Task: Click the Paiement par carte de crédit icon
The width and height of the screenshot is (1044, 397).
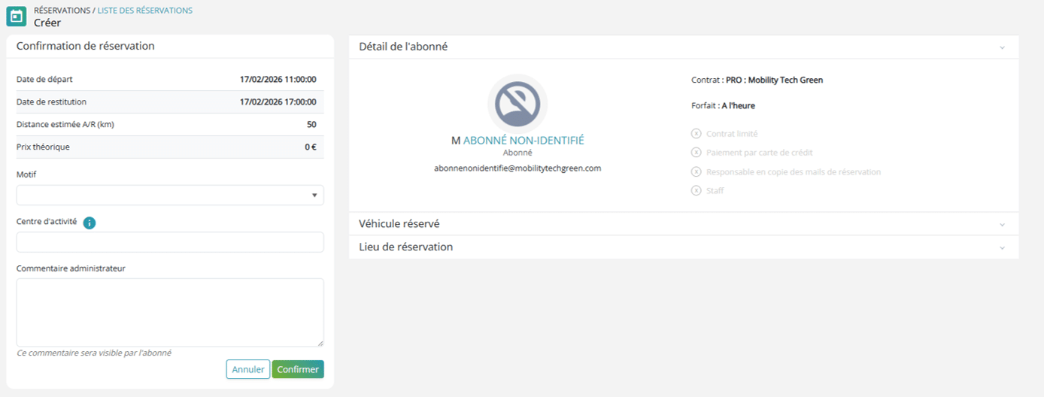Action: click(x=696, y=153)
